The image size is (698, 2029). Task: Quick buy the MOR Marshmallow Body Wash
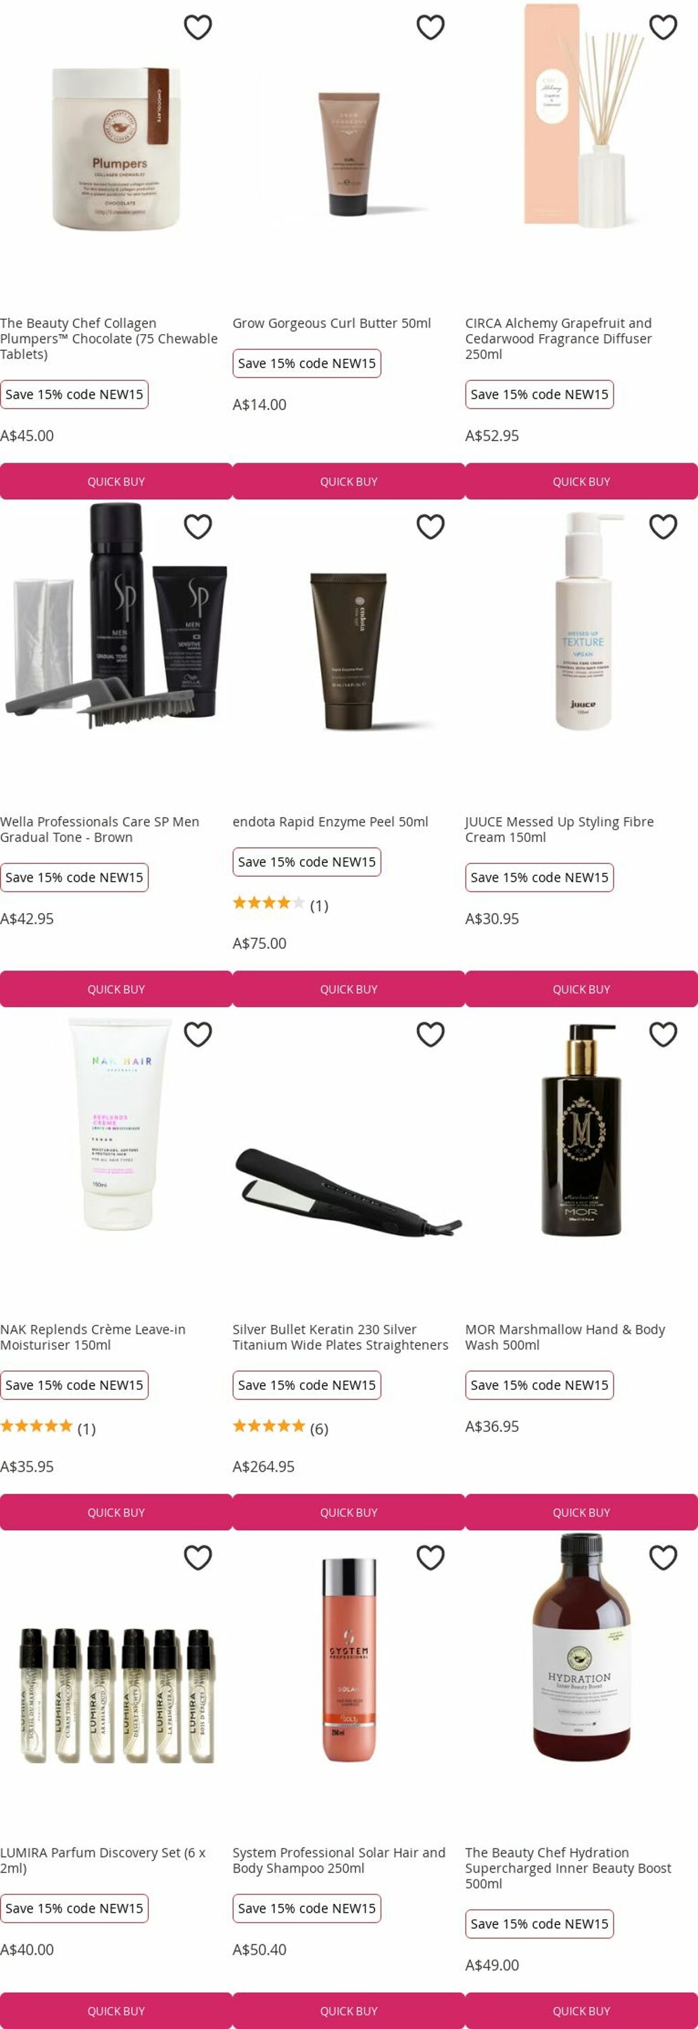582,1512
